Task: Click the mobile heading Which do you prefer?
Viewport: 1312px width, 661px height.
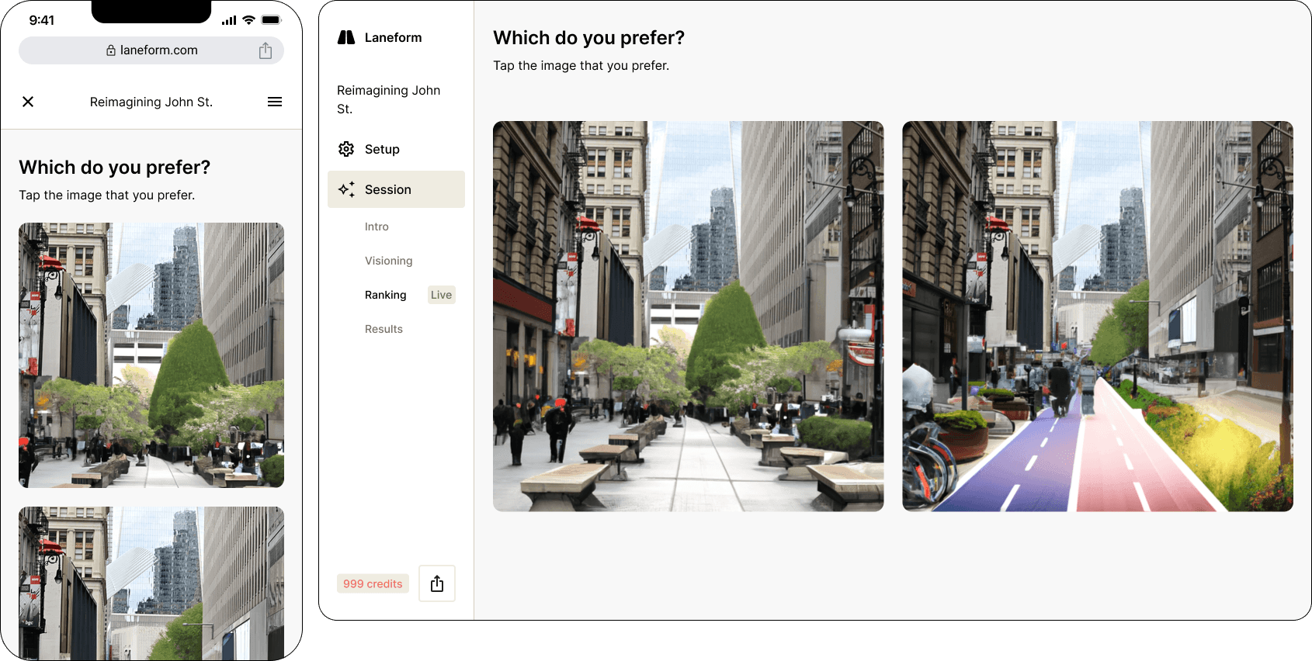Action: click(114, 167)
